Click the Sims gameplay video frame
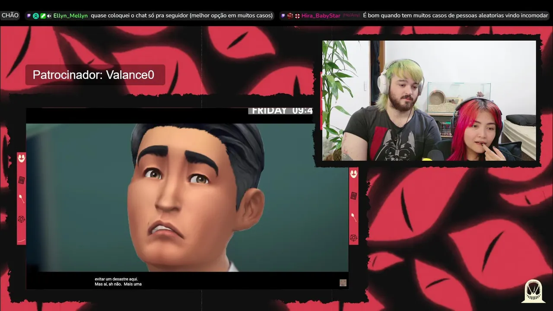 click(x=187, y=198)
